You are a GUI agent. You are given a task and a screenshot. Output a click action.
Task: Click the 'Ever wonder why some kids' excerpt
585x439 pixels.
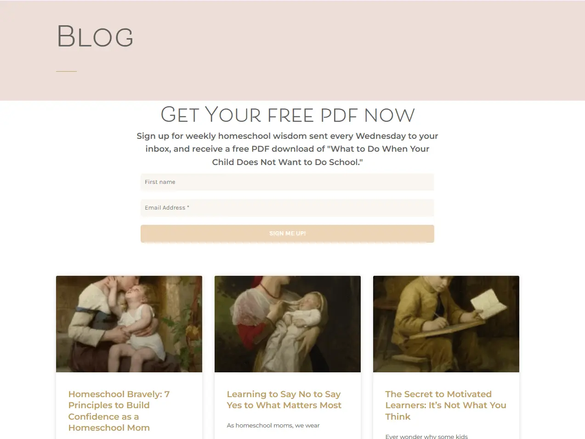click(x=426, y=436)
